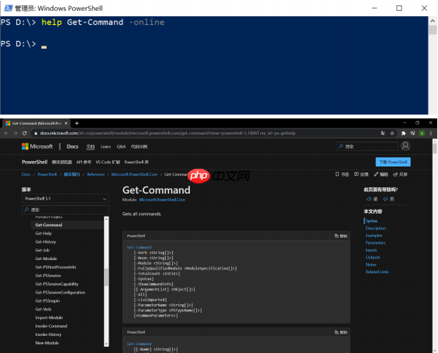Select Get-History in sidebar list
This screenshot has width=438, height=353.
tap(46, 242)
